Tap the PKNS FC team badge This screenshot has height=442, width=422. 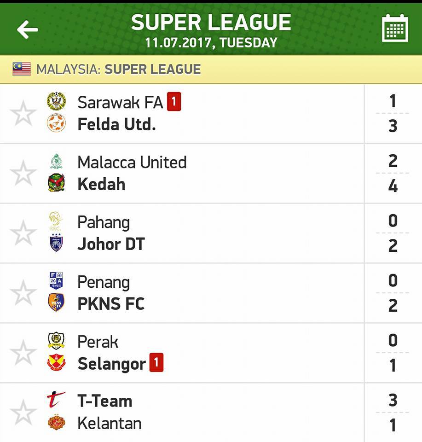click(56, 302)
